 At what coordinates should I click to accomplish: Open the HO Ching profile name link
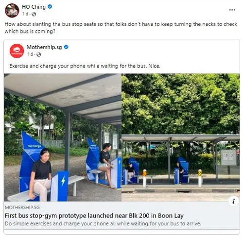[x=34, y=7]
